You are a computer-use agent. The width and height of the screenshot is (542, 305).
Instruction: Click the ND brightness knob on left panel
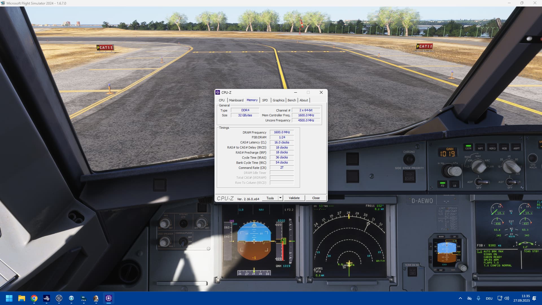[x=201, y=223]
